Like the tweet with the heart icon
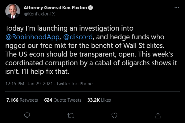 click(x=114, y=116)
